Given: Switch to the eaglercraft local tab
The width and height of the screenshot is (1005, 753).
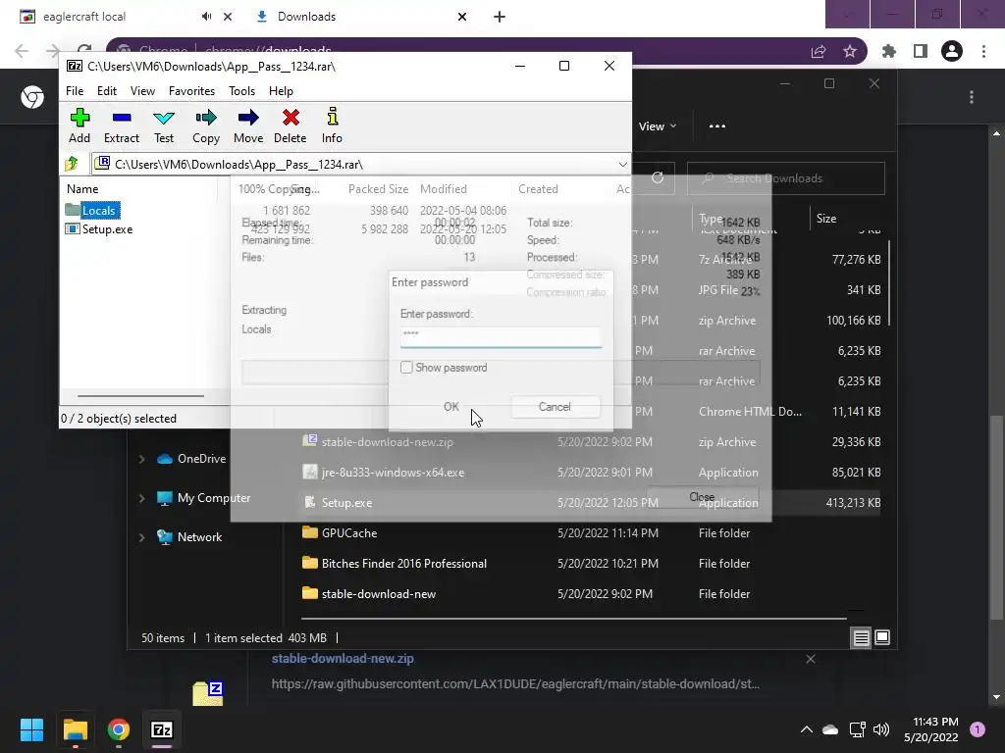Looking at the screenshot, I should click(84, 17).
